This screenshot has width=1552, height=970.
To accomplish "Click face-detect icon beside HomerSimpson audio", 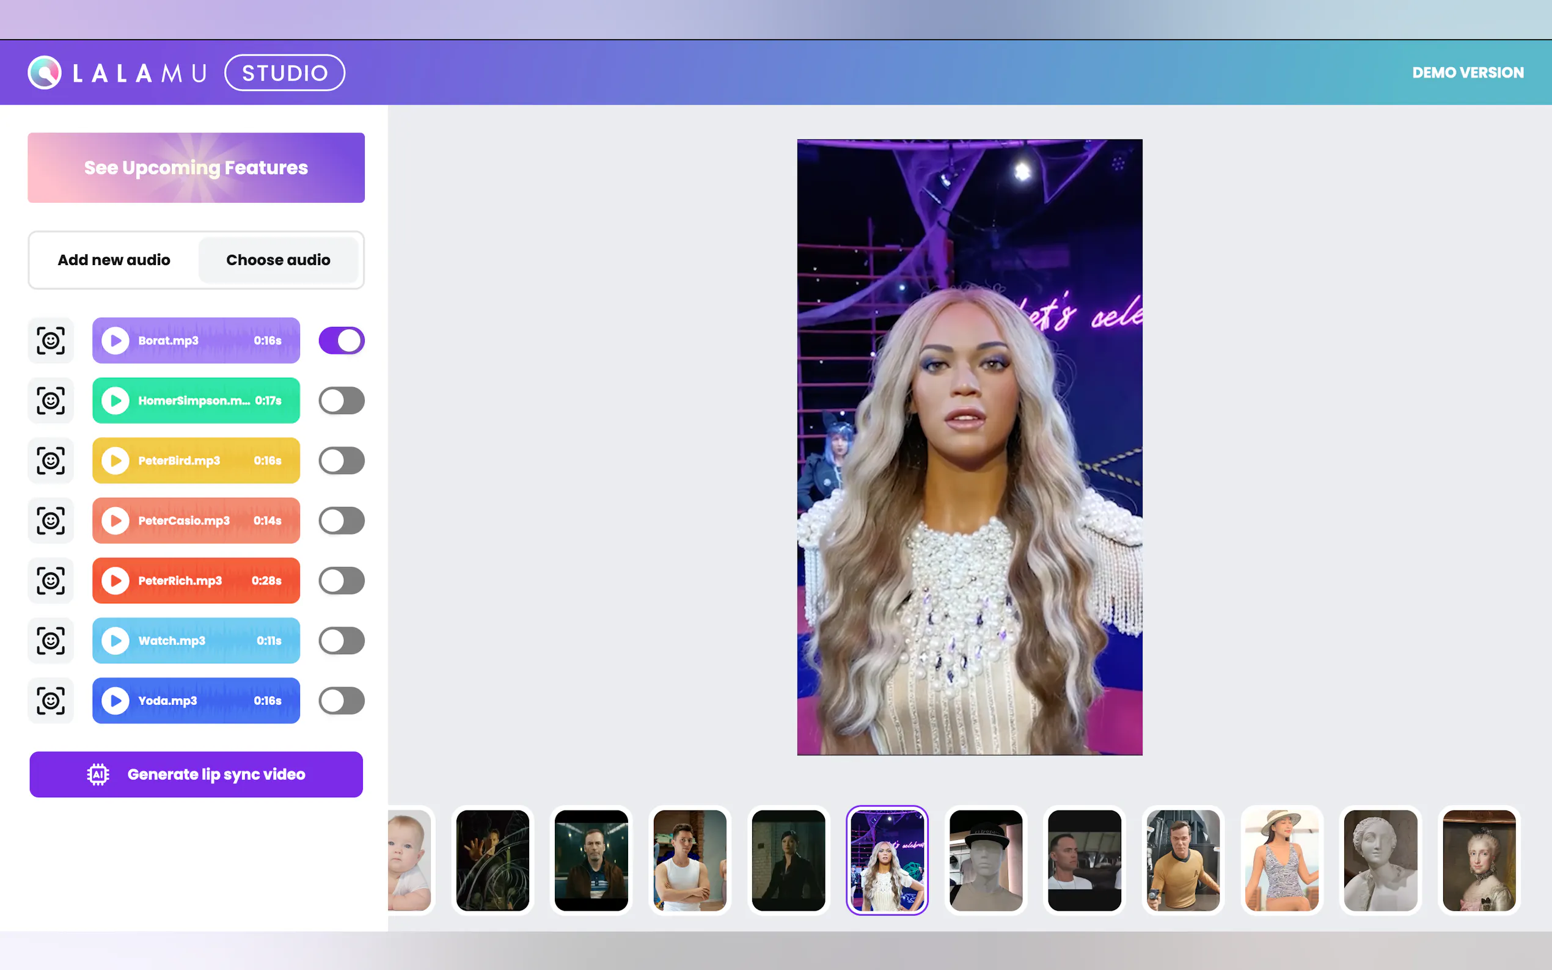I will [51, 400].
